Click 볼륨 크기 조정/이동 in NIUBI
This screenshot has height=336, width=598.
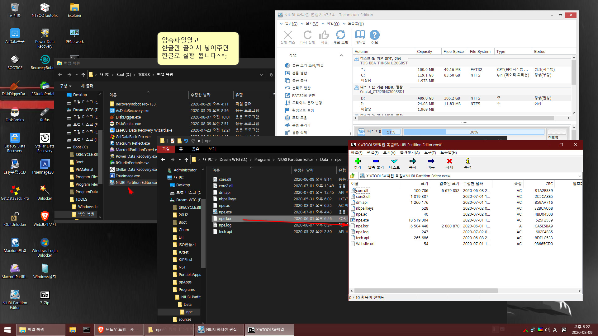tap(304, 65)
